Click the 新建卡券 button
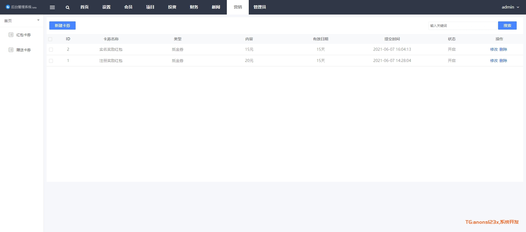 62,26
